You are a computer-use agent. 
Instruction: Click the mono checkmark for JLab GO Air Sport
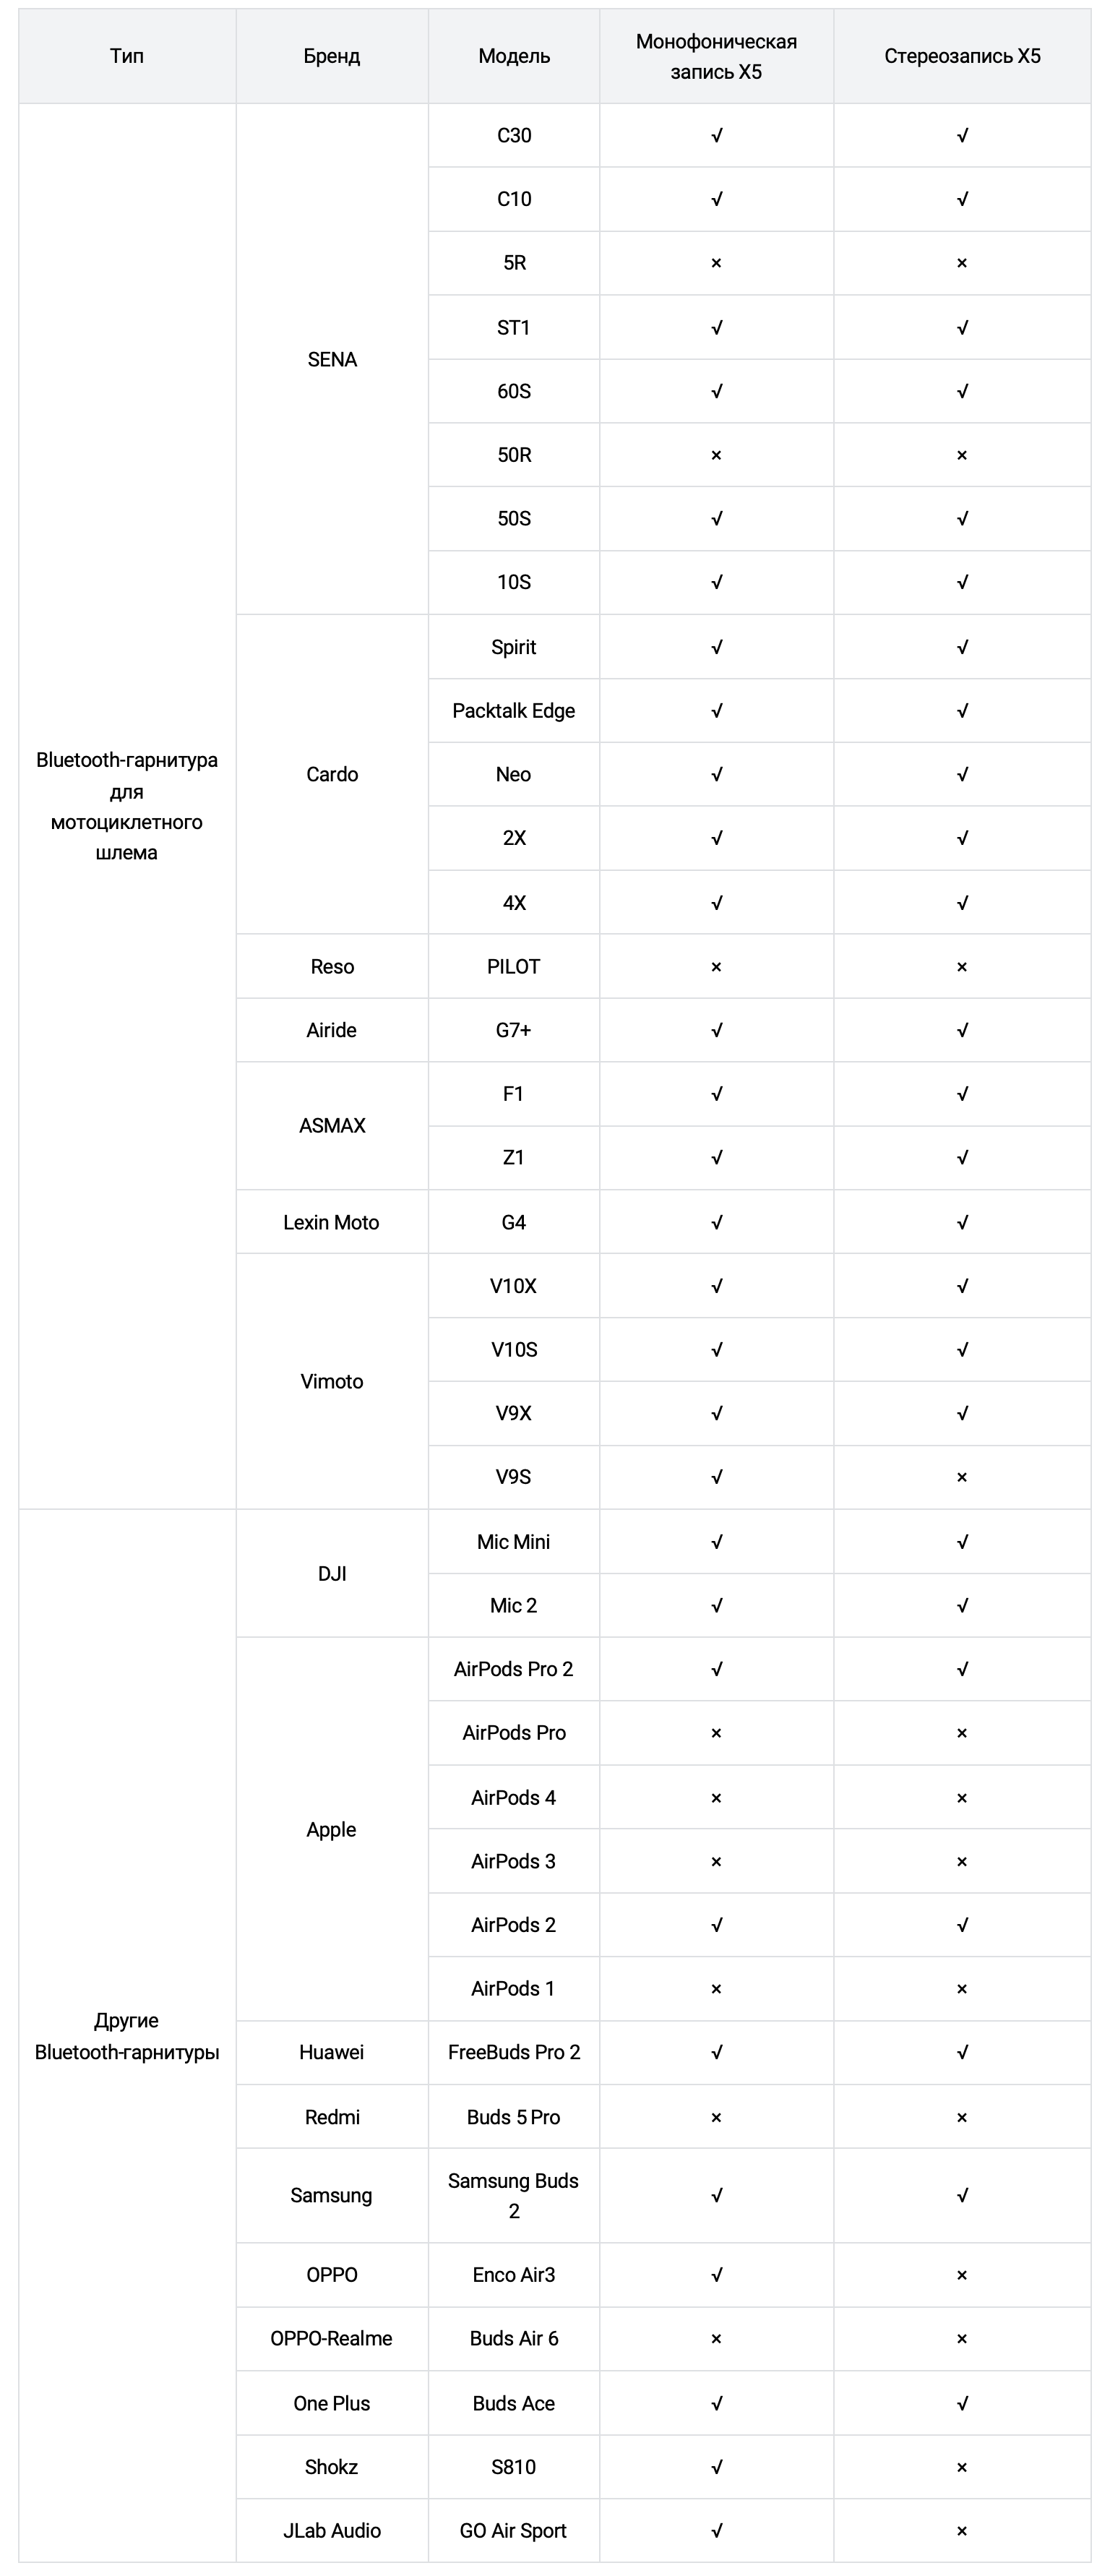[x=716, y=2531]
